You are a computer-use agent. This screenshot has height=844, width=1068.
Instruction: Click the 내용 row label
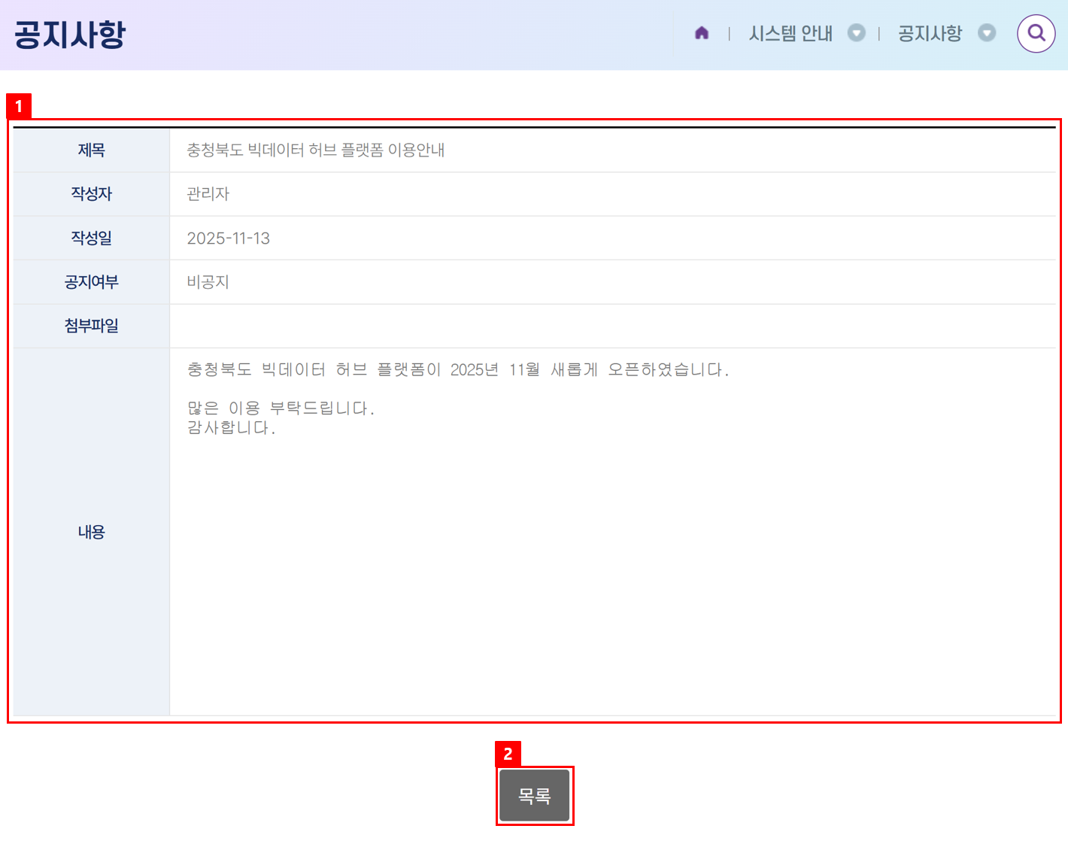tap(91, 532)
